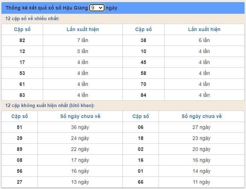Open the days-count dropdown showing 9
The width and height of the screenshot is (246, 189).
97,8
